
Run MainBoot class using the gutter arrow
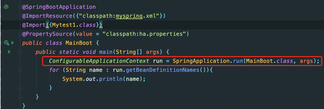pyautogui.click(x=13, y=43)
